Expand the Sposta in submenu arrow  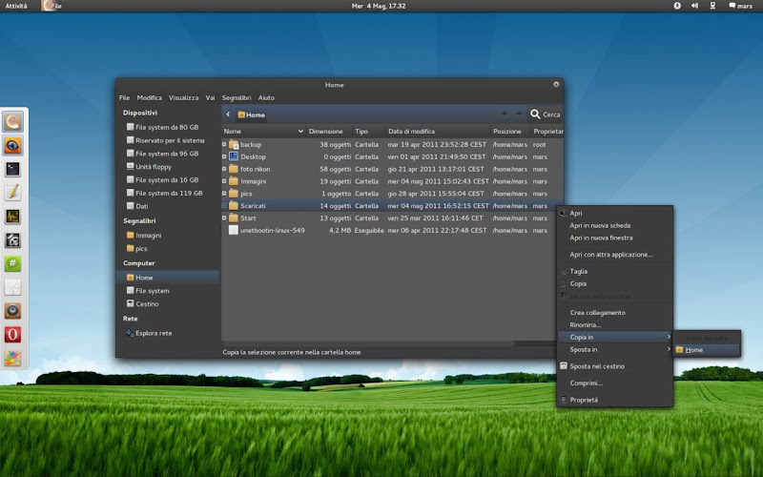pyautogui.click(x=668, y=349)
